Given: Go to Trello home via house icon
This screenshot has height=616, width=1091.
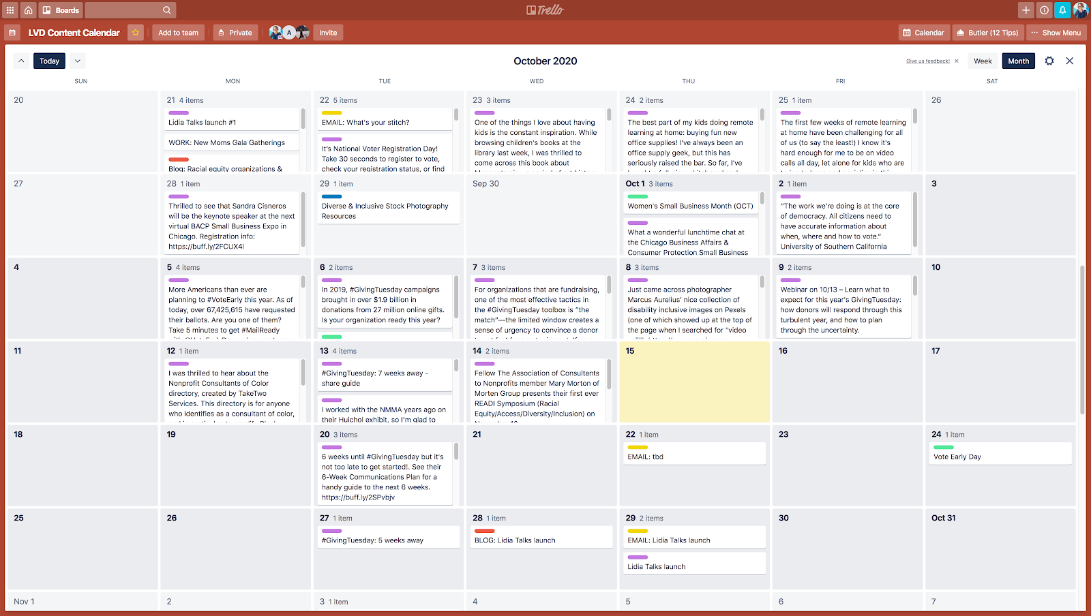Looking at the screenshot, I should (28, 10).
